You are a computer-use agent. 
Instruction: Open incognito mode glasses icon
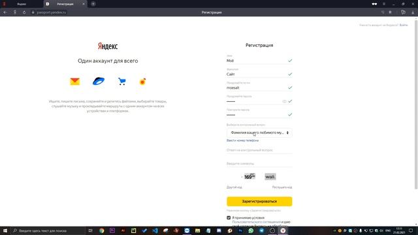(374, 4)
